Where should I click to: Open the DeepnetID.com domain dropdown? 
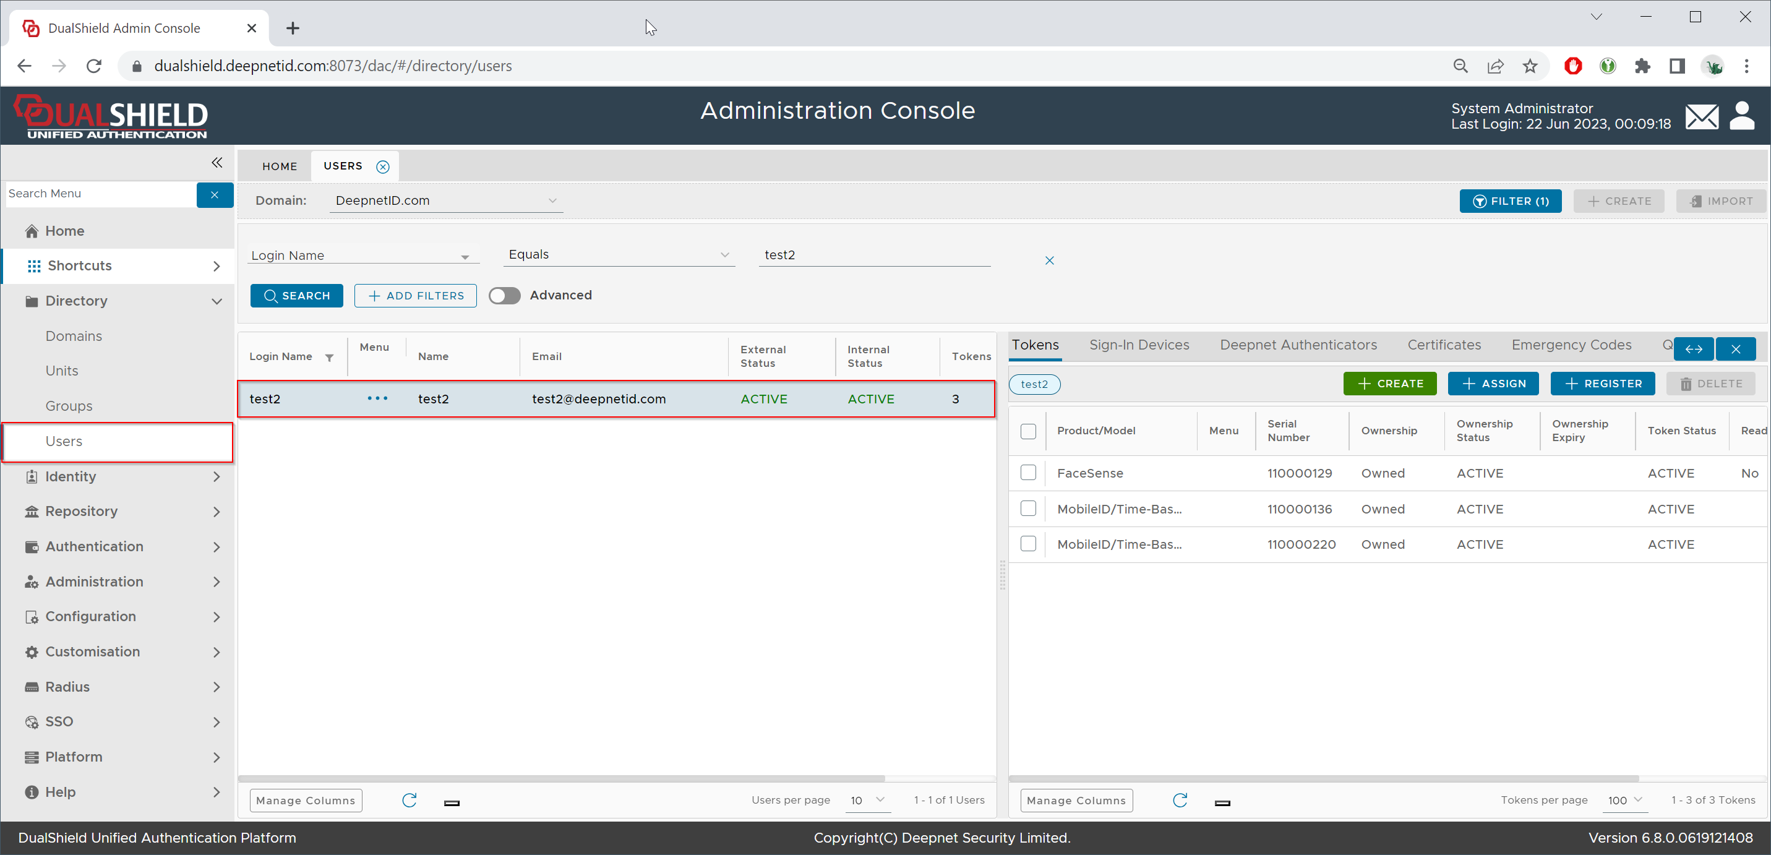coord(445,200)
